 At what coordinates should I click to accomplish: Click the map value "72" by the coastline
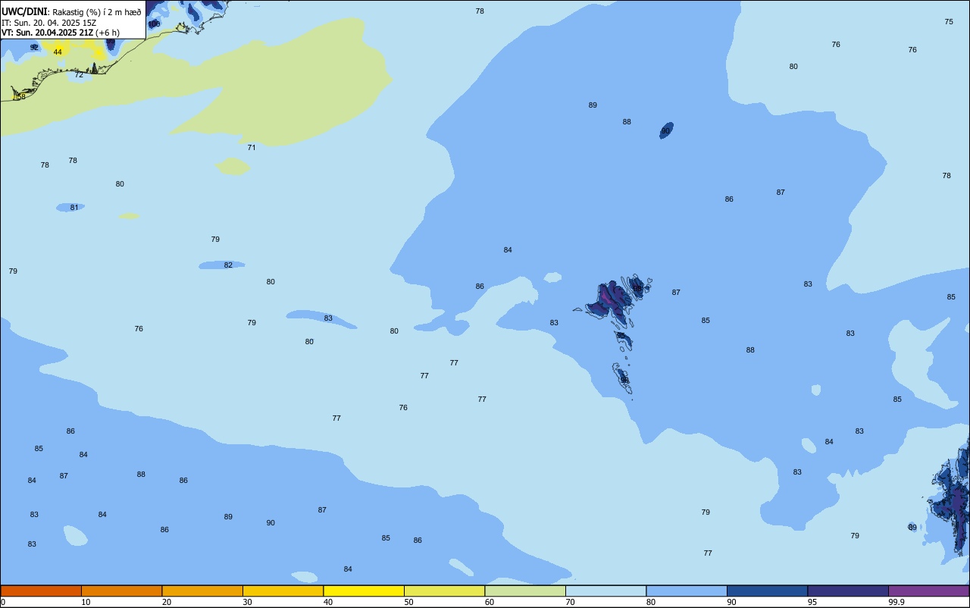[x=79, y=75]
